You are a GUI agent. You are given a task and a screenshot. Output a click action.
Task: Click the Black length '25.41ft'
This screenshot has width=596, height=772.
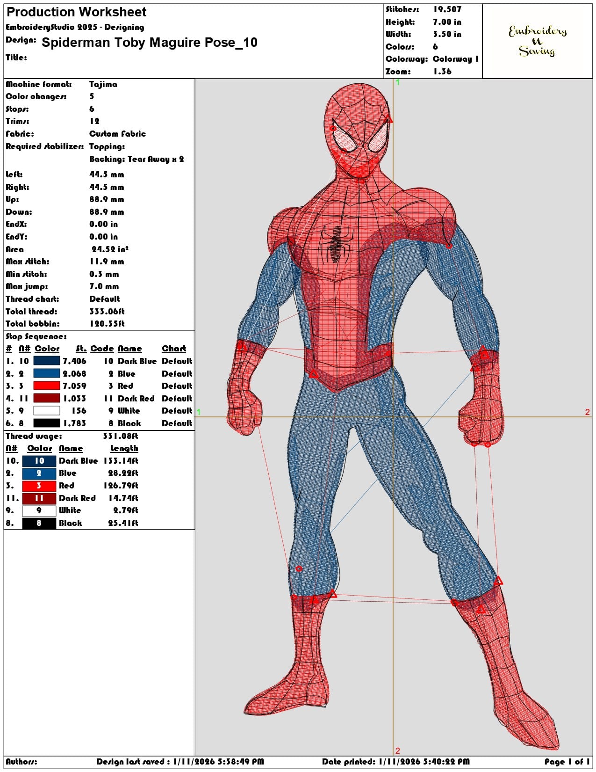123,523
